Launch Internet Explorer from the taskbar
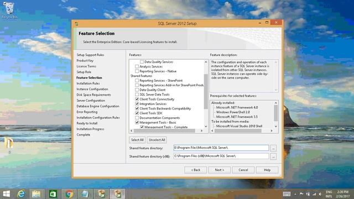Screen dimensions: 354x199 [21, 194]
